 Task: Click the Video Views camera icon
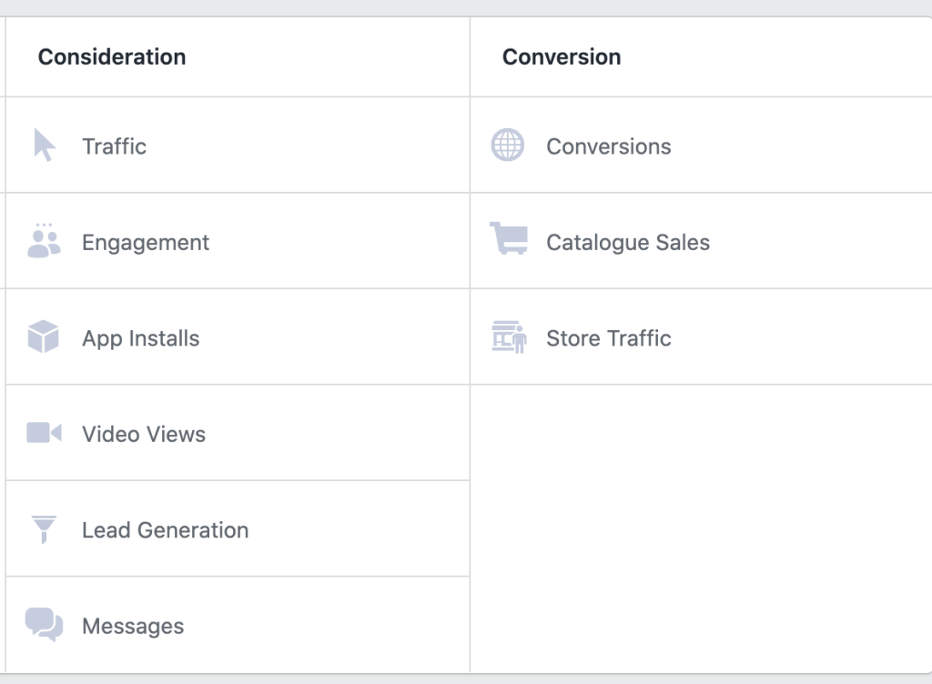pos(44,433)
